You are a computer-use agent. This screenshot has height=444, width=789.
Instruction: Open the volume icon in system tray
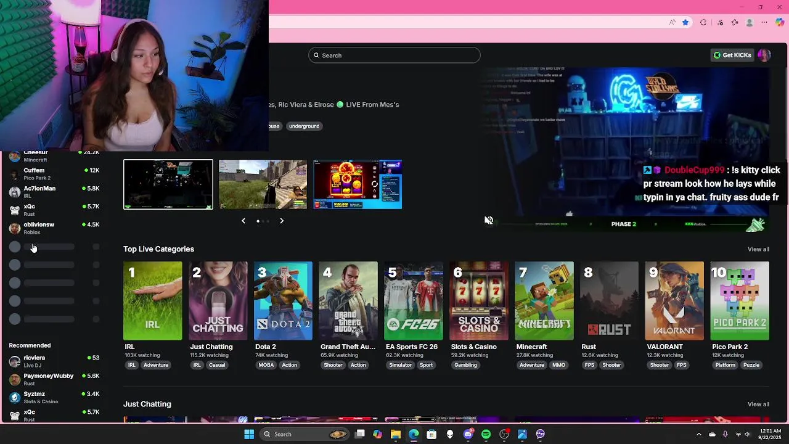(748, 434)
